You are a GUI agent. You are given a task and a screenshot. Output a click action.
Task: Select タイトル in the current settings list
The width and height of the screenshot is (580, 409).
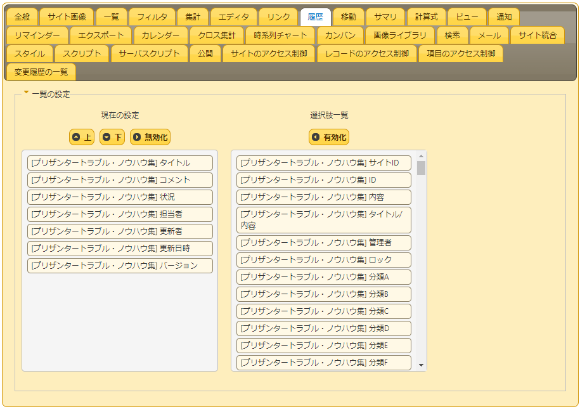coord(120,163)
